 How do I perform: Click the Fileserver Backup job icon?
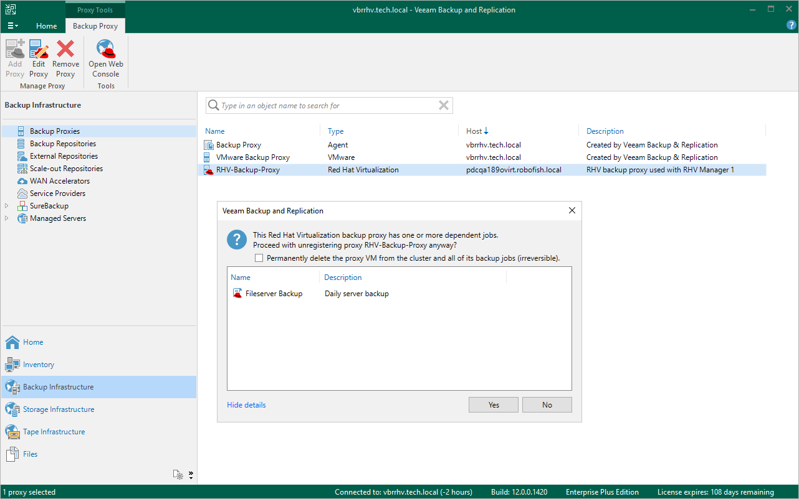tap(237, 294)
